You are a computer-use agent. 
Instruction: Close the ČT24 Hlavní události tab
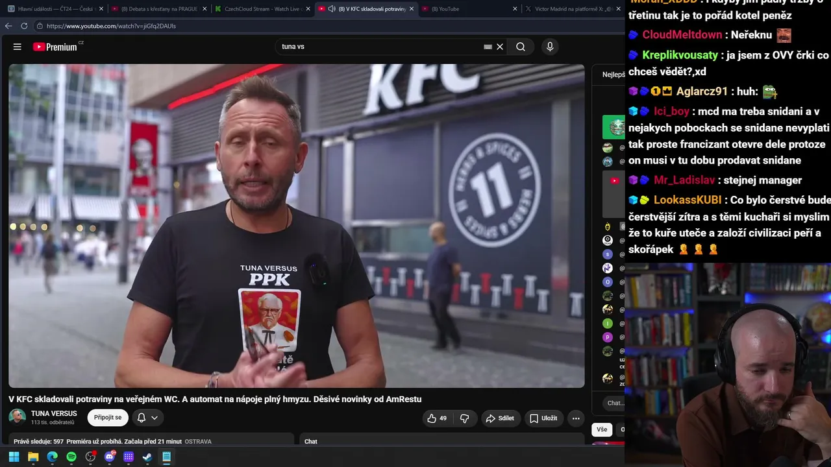[x=101, y=9]
